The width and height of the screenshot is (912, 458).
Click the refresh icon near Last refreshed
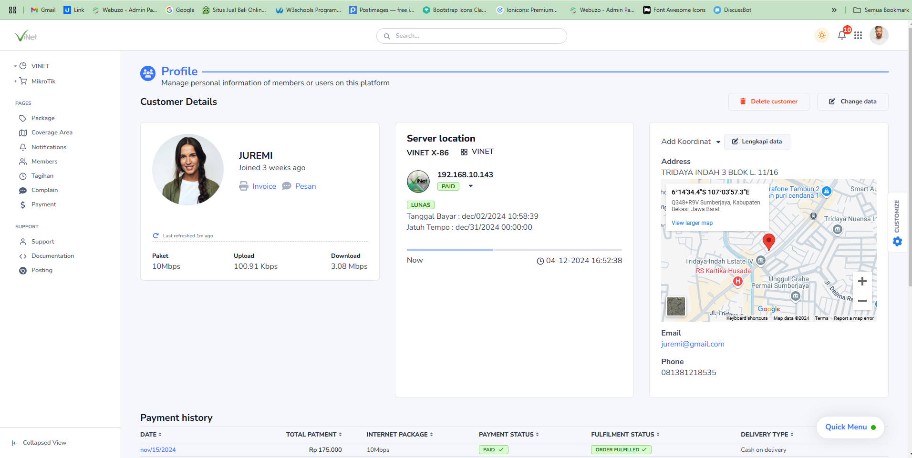pyautogui.click(x=155, y=236)
